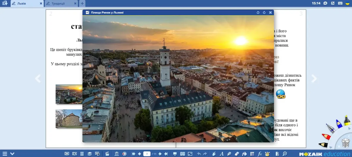Close the Традиції tab
352x157 pixels.
[x=75, y=4]
